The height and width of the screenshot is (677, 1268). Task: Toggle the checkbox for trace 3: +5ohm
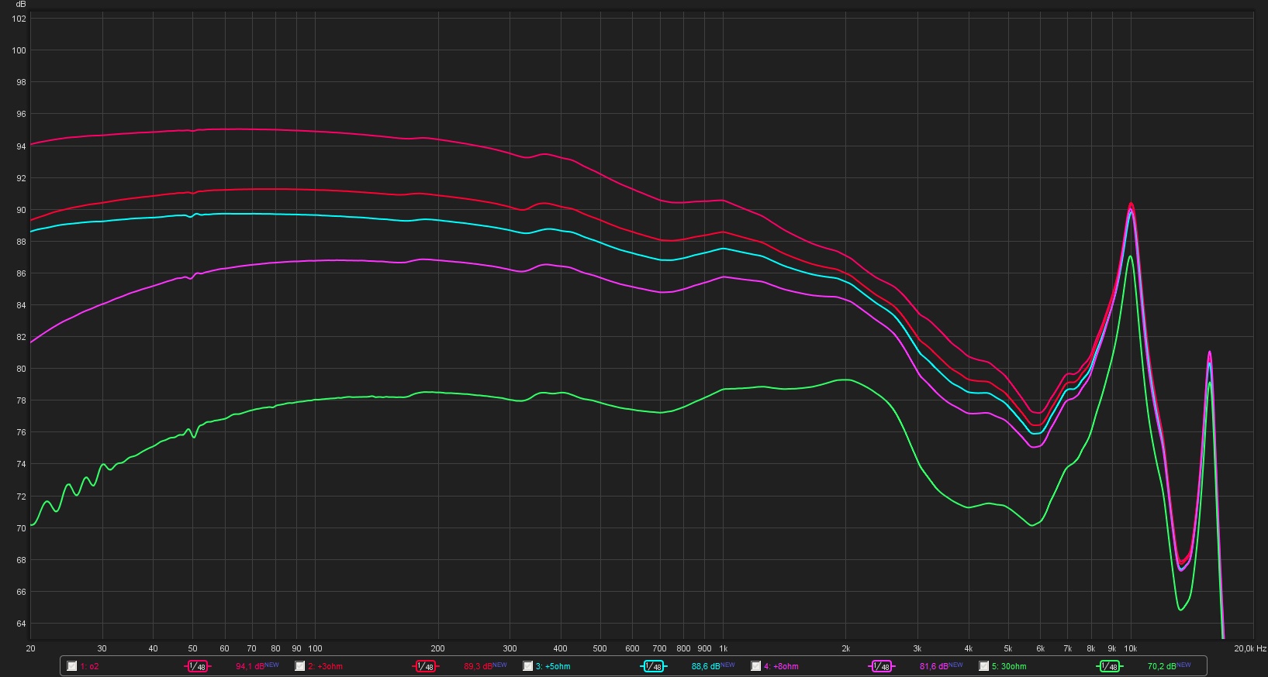[x=528, y=666]
